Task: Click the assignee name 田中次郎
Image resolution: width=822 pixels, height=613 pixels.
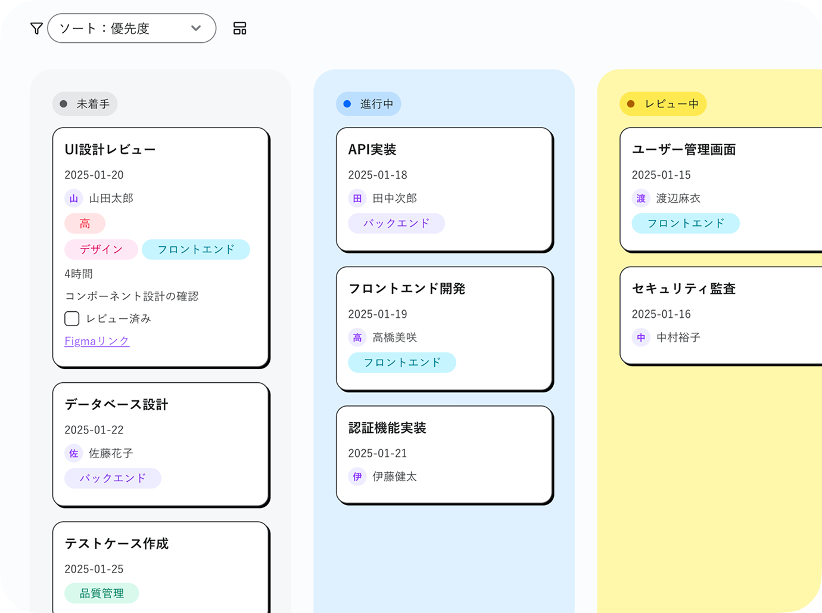Action: pos(394,198)
